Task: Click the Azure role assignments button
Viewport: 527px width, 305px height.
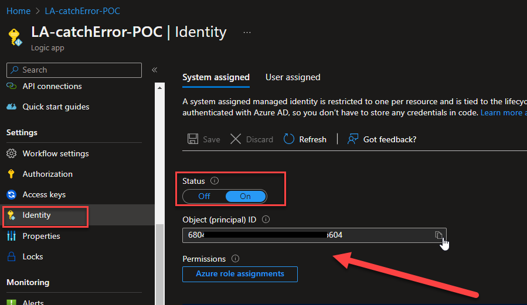Action: click(x=240, y=274)
